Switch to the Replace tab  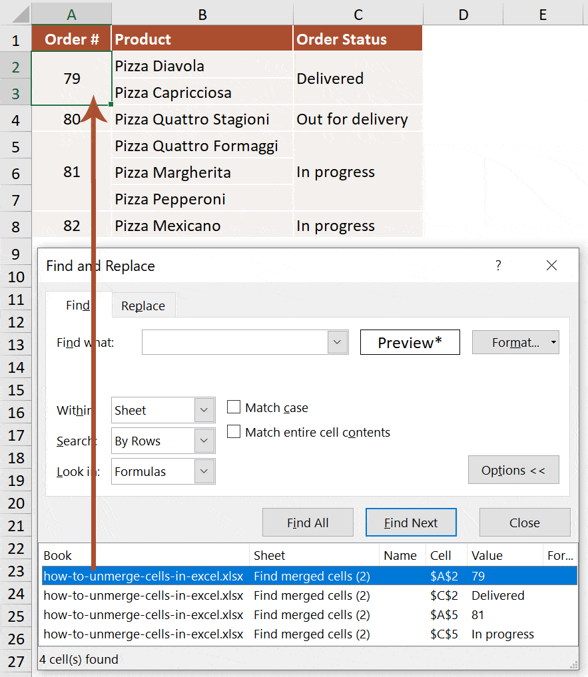tap(143, 306)
